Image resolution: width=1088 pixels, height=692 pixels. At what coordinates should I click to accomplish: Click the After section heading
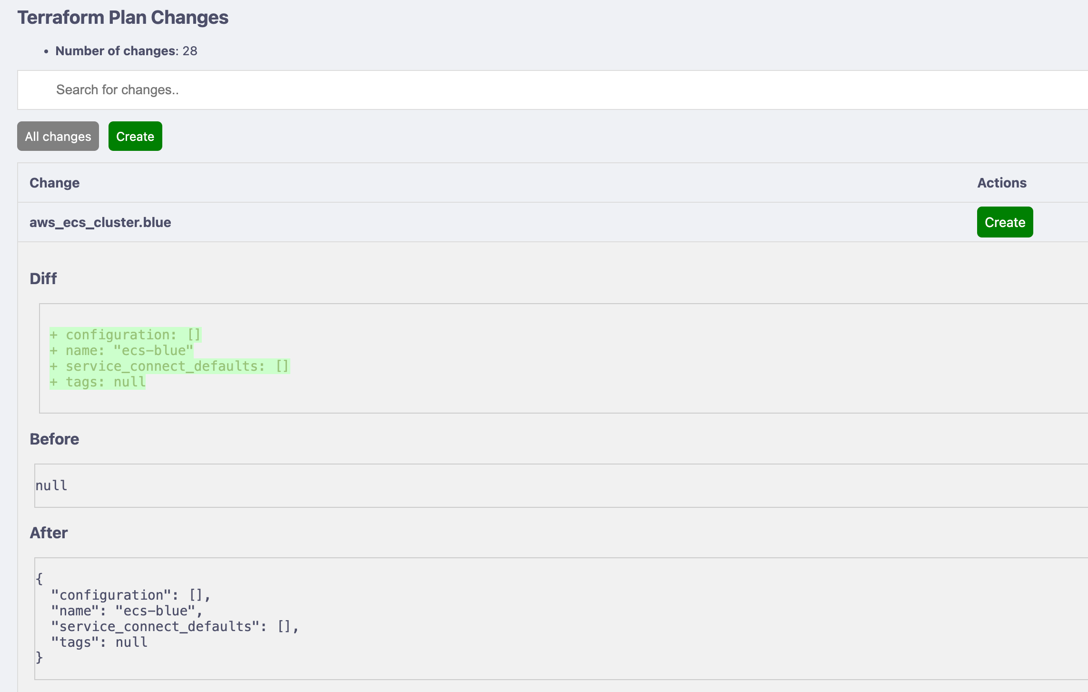49,533
